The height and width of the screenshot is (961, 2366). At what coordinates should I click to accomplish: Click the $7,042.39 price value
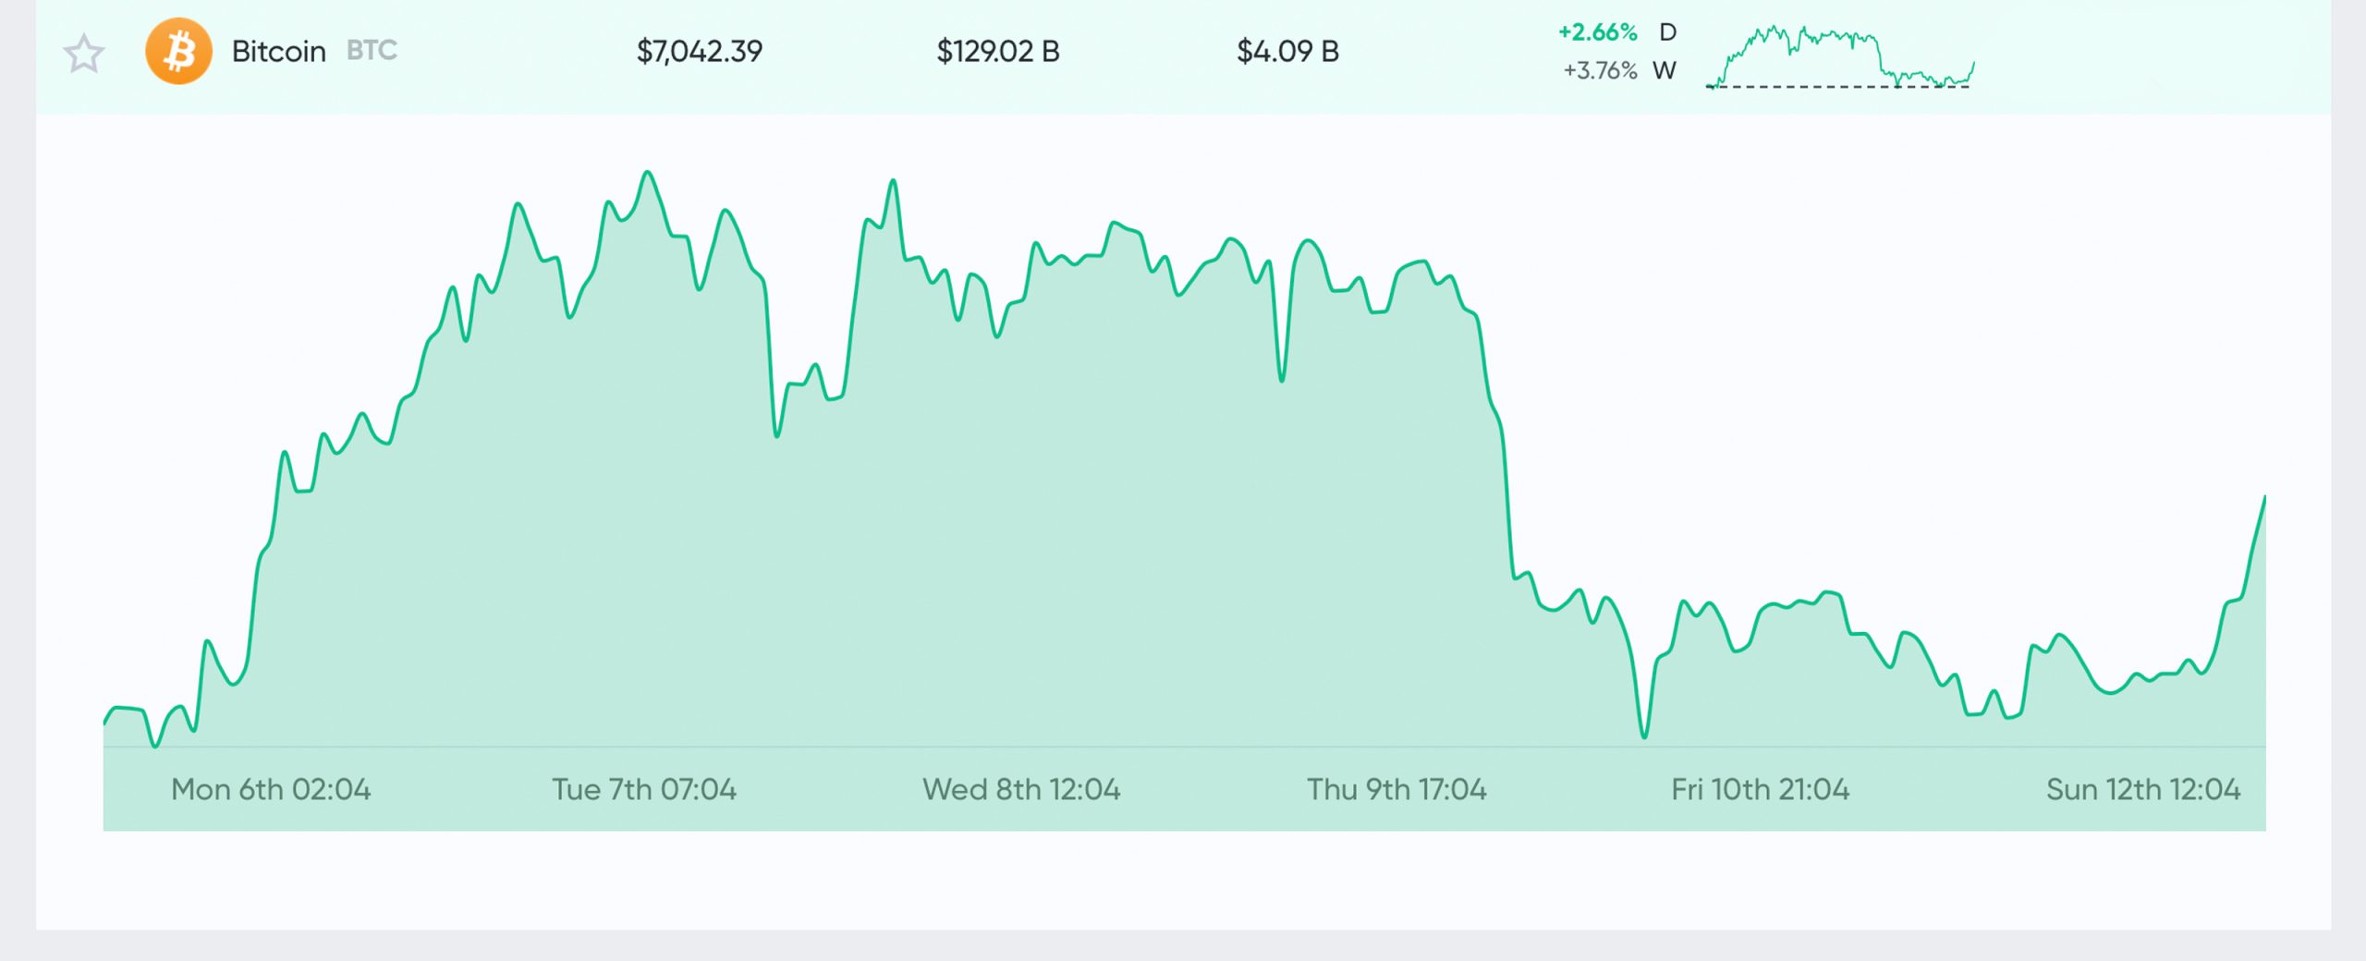click(x=699, y=51)
